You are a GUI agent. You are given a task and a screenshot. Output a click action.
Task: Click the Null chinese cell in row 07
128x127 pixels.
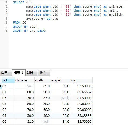(x=24, y=86)
